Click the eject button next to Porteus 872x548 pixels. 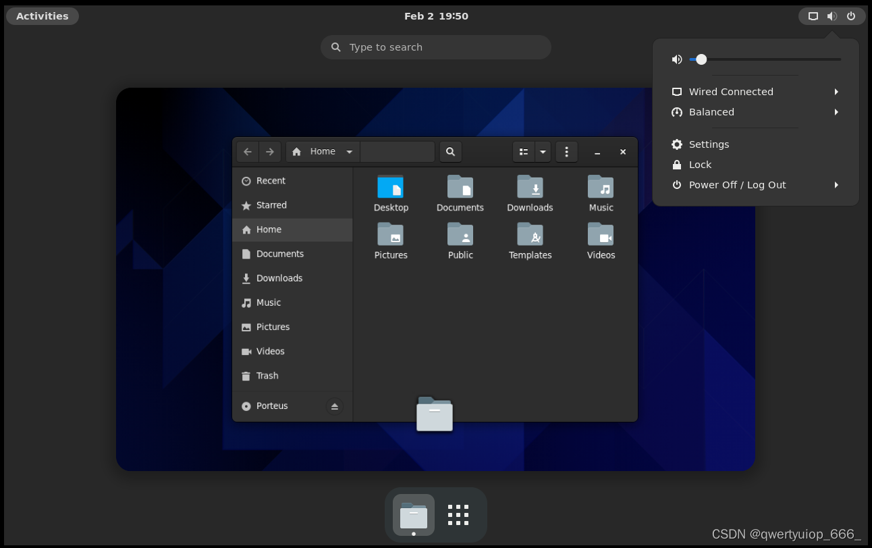tap(335, 406)
